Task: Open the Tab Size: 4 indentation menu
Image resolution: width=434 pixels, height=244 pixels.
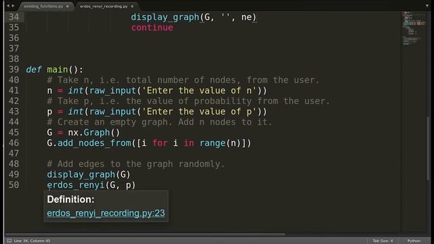Action: pyautogui.click(x=382, y=241)
